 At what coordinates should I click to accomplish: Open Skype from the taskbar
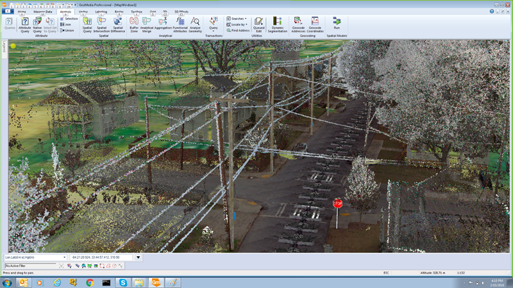point(122,282)
